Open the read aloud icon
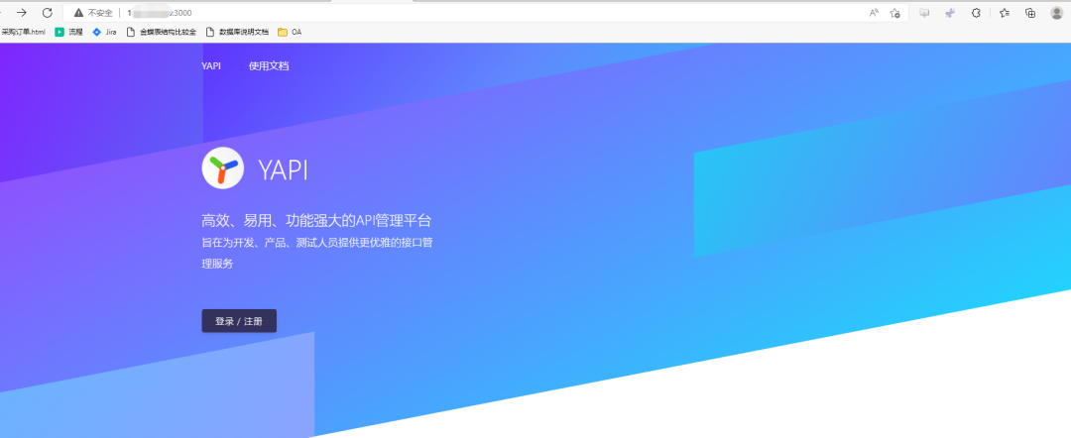 [x=874, y=13]
